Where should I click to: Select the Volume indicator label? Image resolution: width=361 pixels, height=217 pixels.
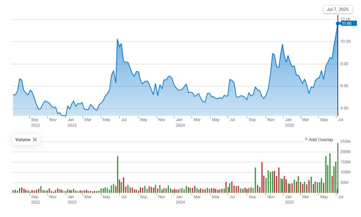(x=23, y=140)
